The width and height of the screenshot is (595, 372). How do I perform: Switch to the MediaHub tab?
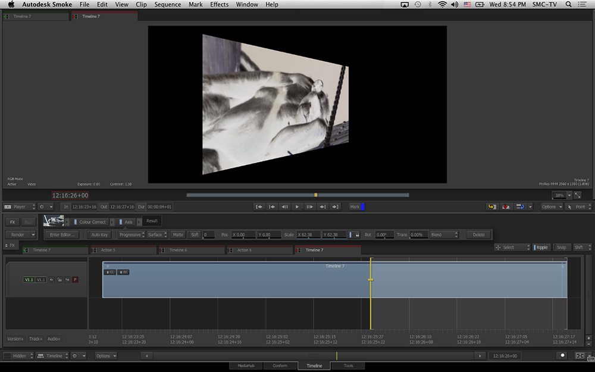click(x=247, y=365)
